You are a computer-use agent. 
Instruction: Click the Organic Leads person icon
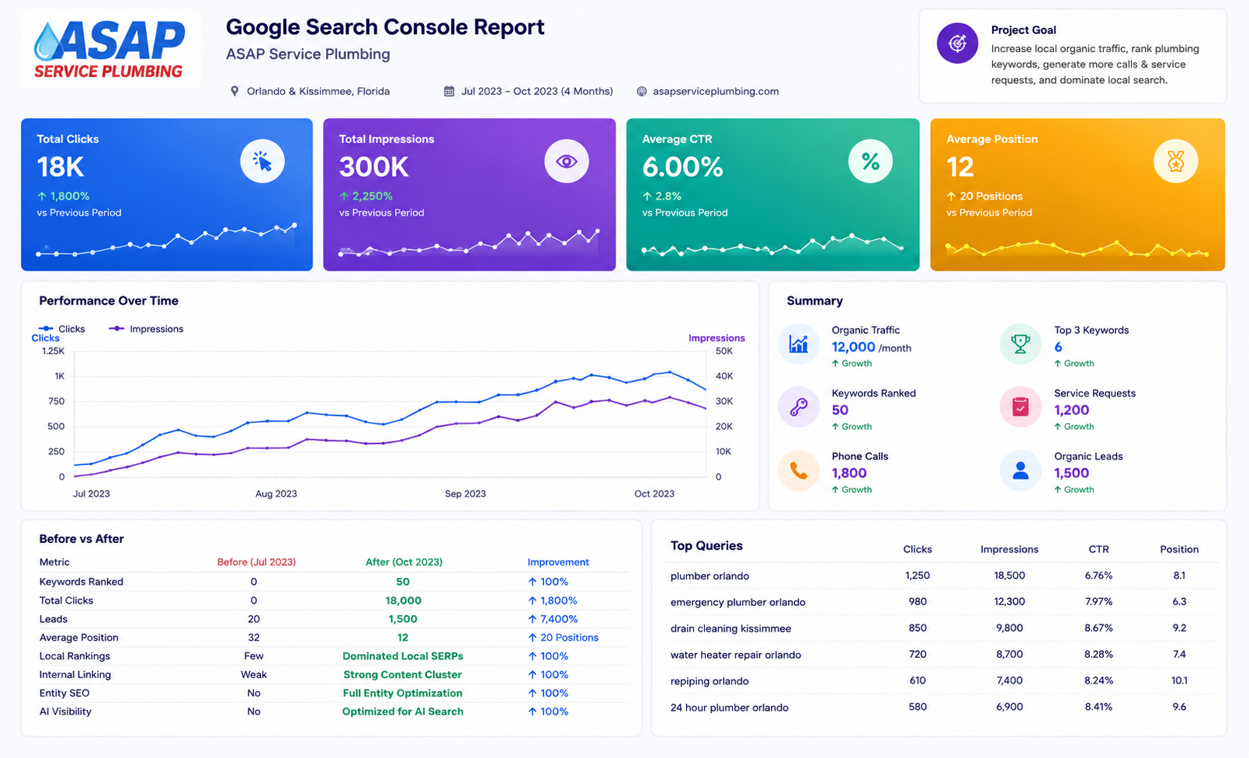pos(1021,470)
